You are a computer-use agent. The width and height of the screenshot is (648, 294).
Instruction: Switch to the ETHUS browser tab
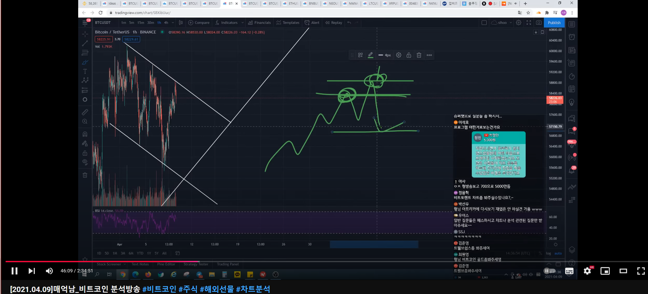(x=291, y=4)
